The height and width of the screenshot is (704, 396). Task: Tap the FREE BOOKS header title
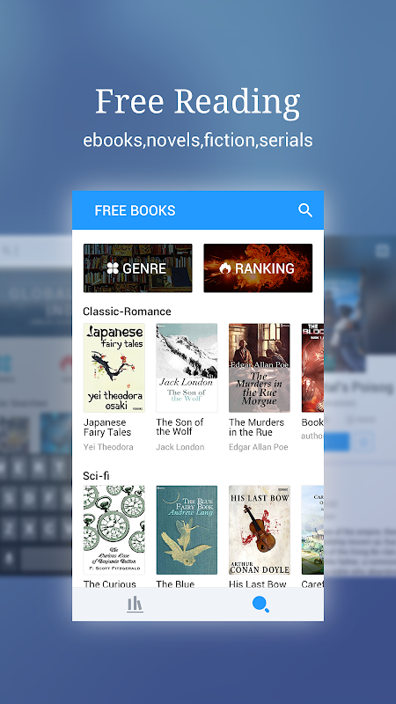pos(135,210)
